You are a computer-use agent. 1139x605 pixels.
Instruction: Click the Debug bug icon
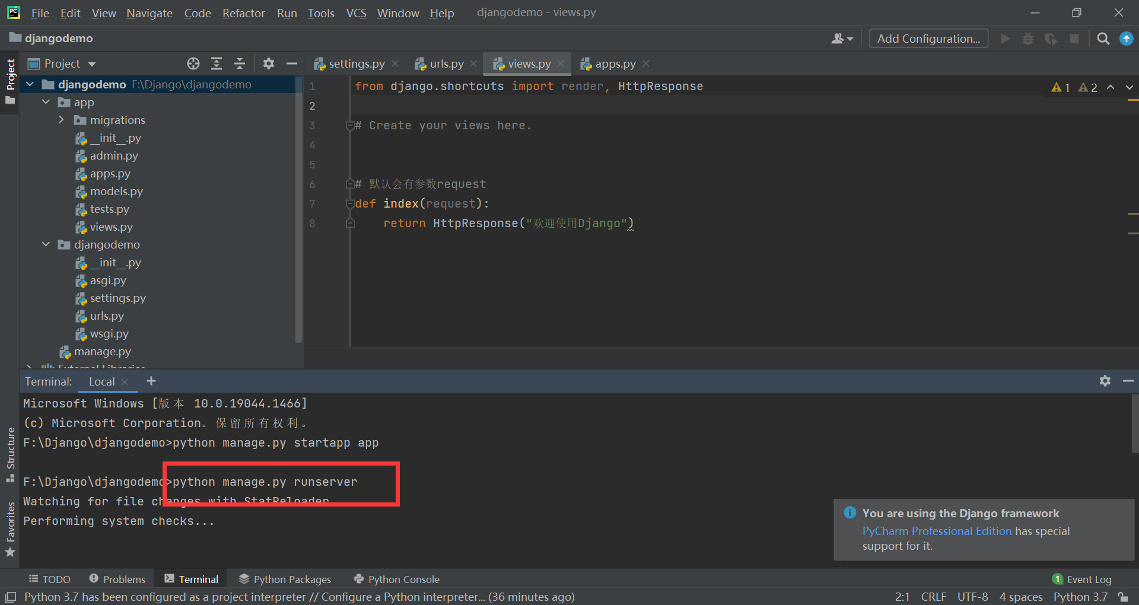point(1028,39)
